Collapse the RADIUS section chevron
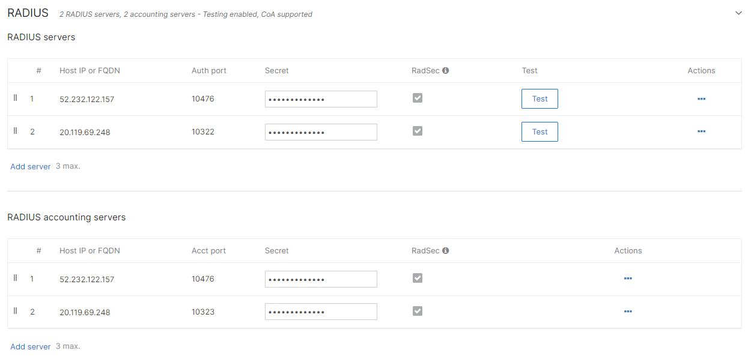The image size is (748, 359). click(x=738, y=13)
